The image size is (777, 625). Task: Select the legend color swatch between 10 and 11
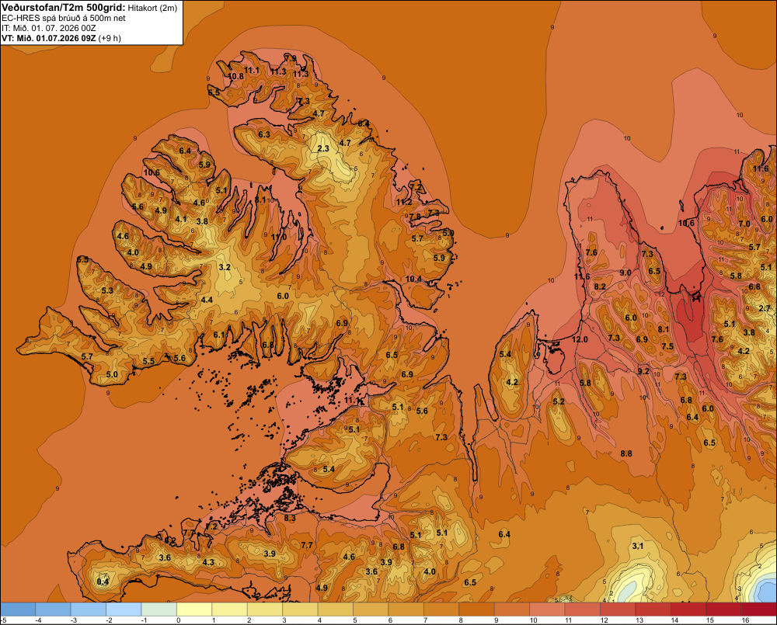click(548, 609)
